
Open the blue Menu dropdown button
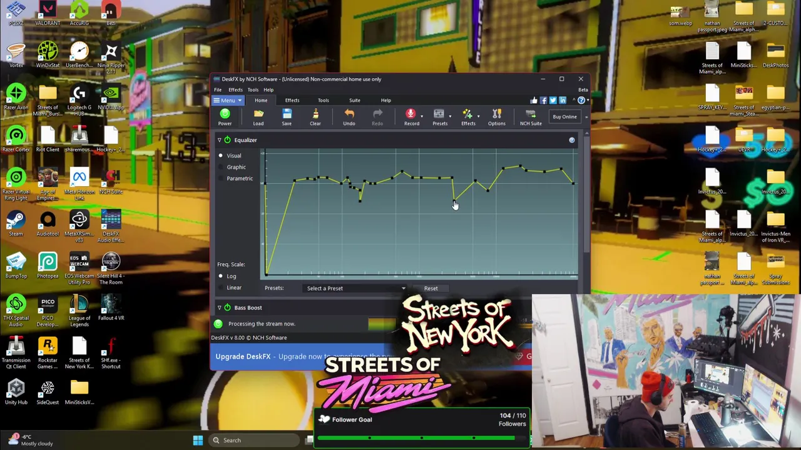tap(228, 101)
